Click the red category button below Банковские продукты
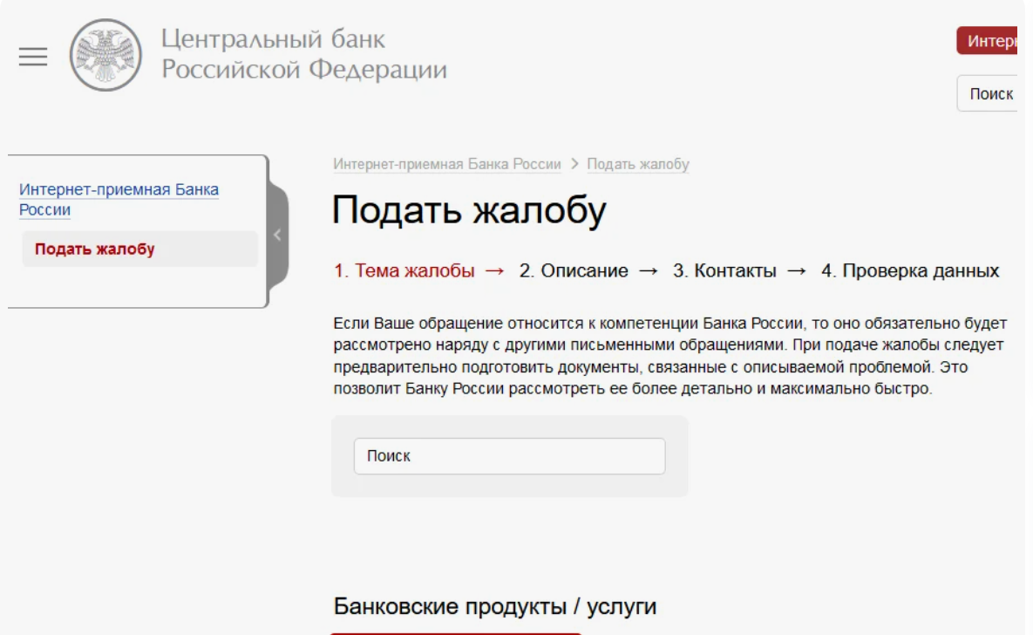Screen dimensions: 1033x635 coord(458,632)
